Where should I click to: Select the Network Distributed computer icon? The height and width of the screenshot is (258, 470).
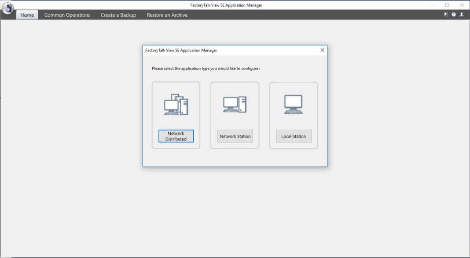[176, 104]
